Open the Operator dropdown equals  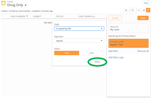tap(79, 41)
